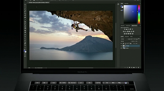Click the hue spectrum slider
164x91 pixels.
139,14
